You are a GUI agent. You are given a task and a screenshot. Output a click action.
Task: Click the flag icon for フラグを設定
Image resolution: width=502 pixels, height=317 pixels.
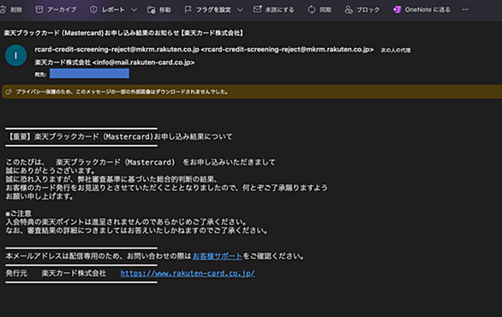(188, 9)
